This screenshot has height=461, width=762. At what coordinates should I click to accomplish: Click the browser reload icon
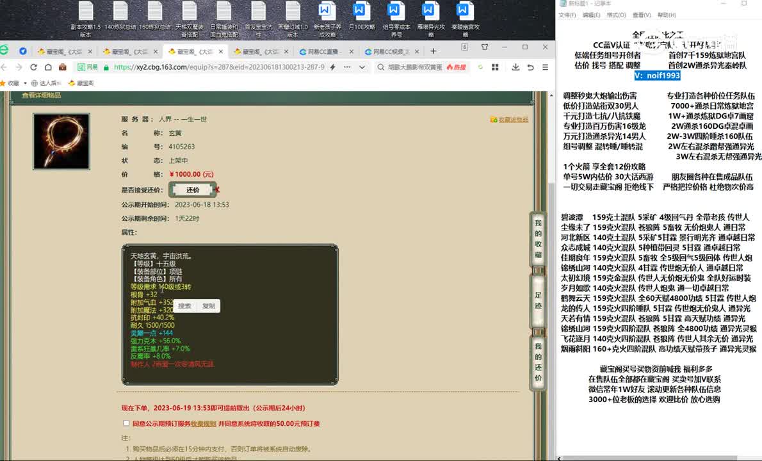33,67
